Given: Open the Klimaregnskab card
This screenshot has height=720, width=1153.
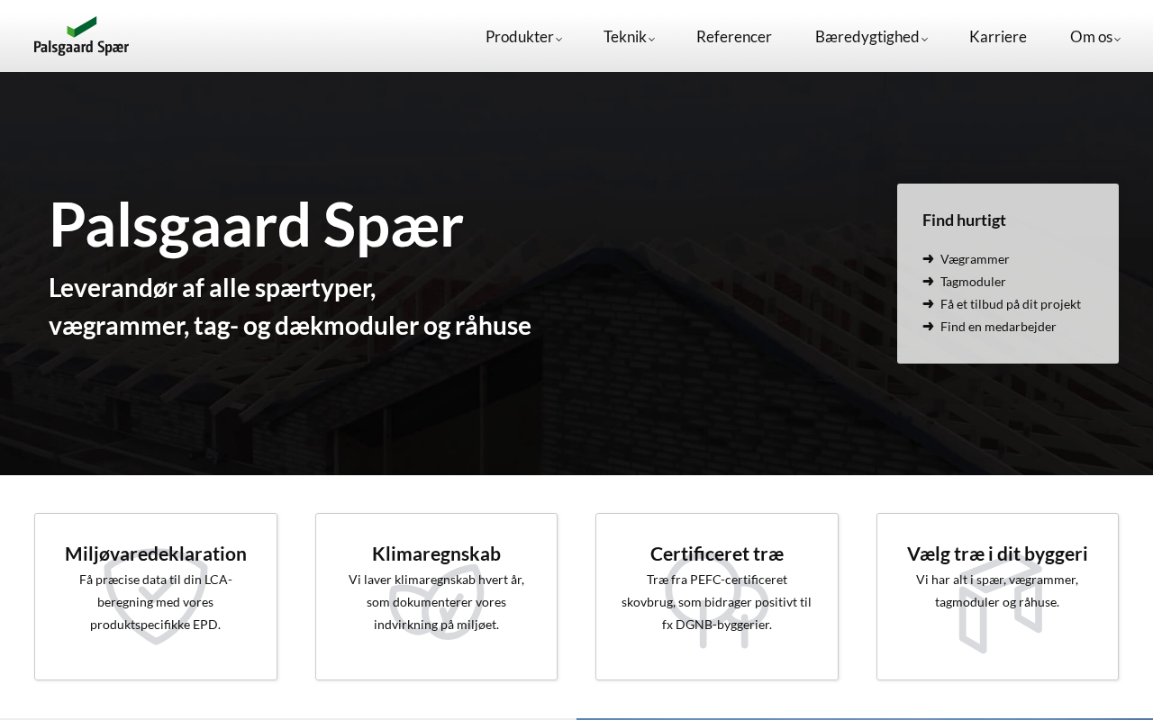Looking at the screenshot, I should coord(437,597).
